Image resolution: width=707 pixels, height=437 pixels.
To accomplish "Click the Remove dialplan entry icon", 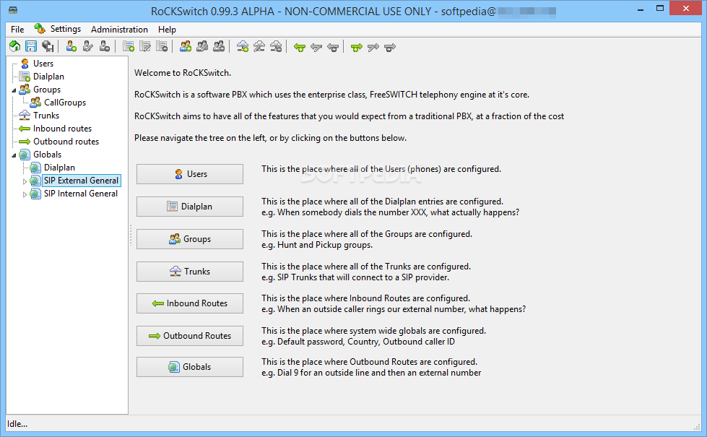I will coord(162,46).
